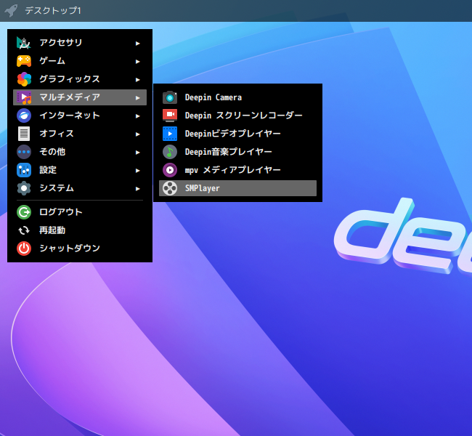This screenshot has height=436, width=472.
Task: Expand the インターネット submenu arrow
Action: pyautogui.click(x=137, y=116)
